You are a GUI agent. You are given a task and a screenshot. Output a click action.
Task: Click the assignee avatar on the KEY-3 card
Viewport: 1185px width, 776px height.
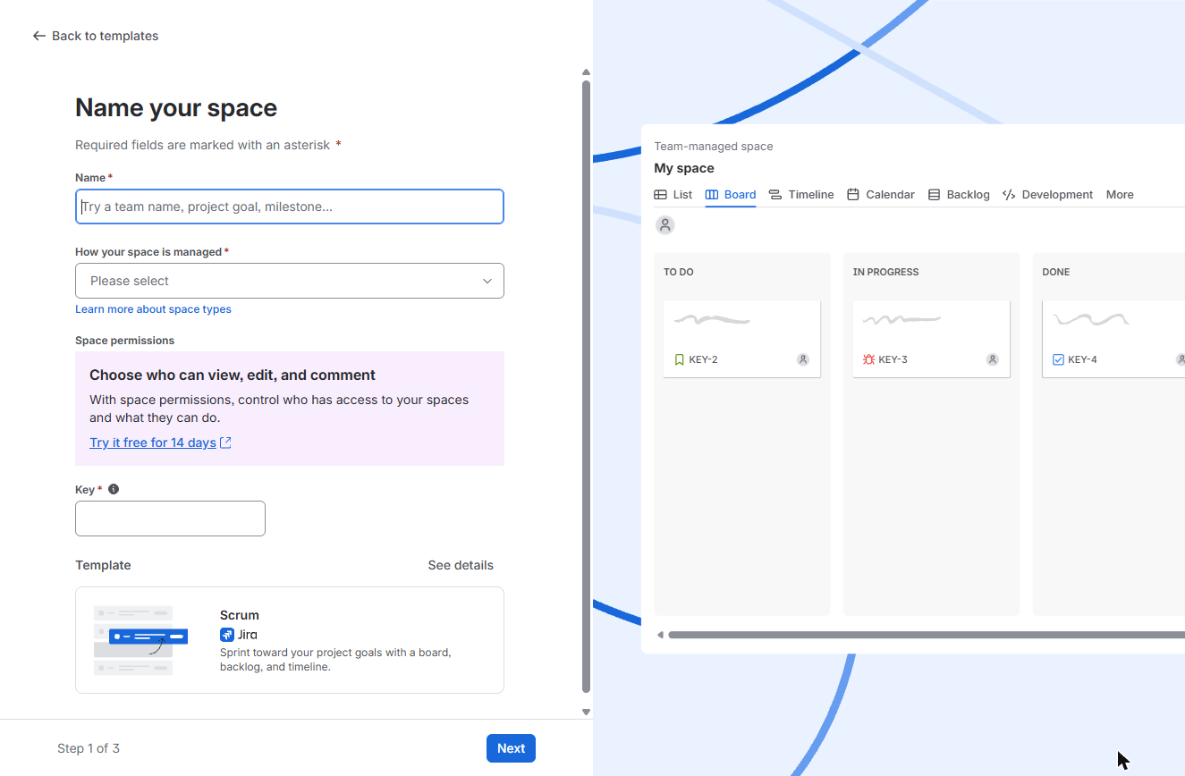point(993,359)
